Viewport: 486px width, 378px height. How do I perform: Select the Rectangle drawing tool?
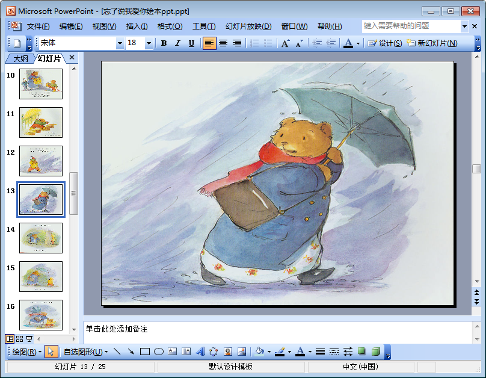[145, 352]
